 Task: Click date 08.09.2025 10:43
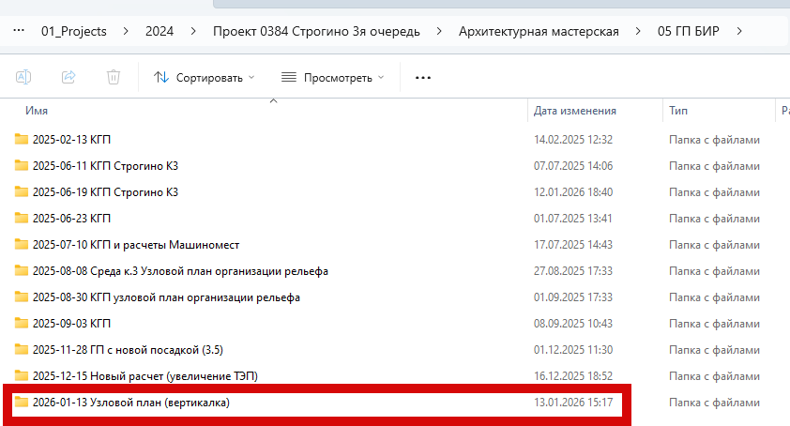[x=573, y=324]
